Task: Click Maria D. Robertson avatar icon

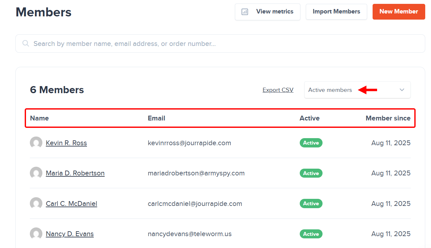Action: [36, 173]
